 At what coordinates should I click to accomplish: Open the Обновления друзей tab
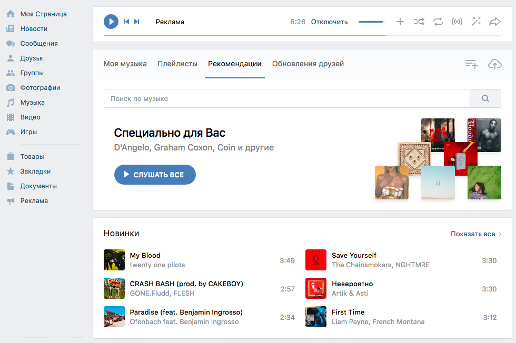[308, 64]
